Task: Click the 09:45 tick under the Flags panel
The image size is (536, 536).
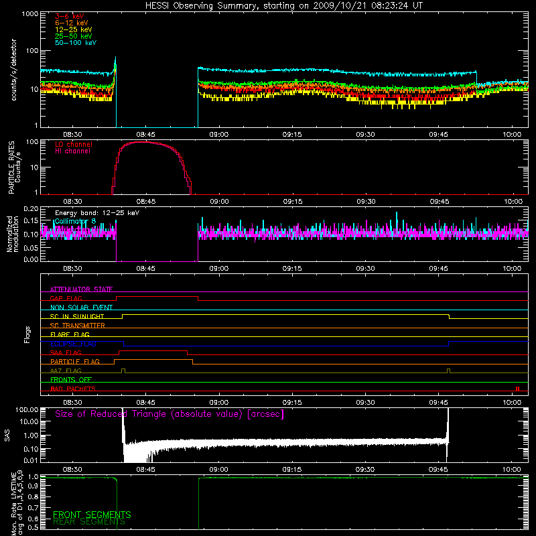Action: pyautogui.click(x=439, y=403)
